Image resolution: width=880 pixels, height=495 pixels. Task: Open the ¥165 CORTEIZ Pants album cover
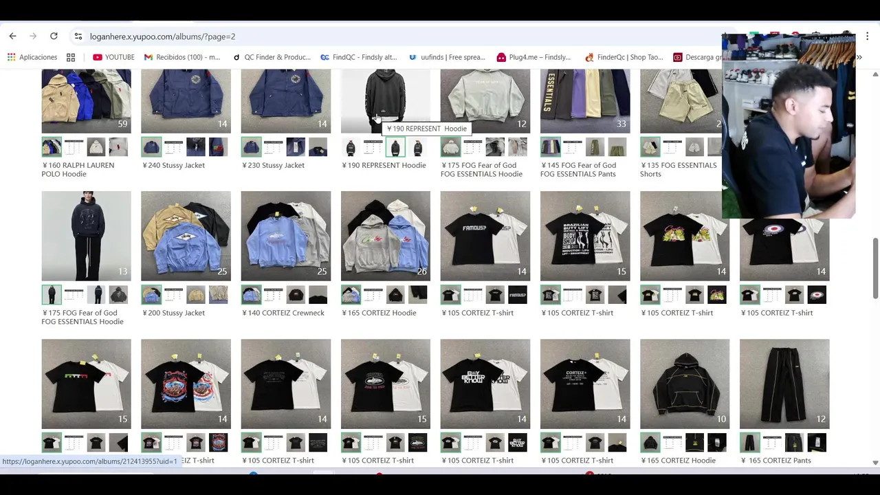(x=784, y=384)
